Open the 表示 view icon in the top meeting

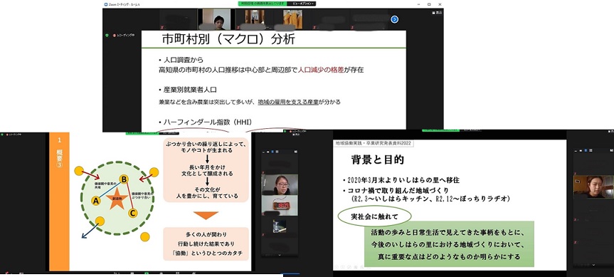point(433,13)
